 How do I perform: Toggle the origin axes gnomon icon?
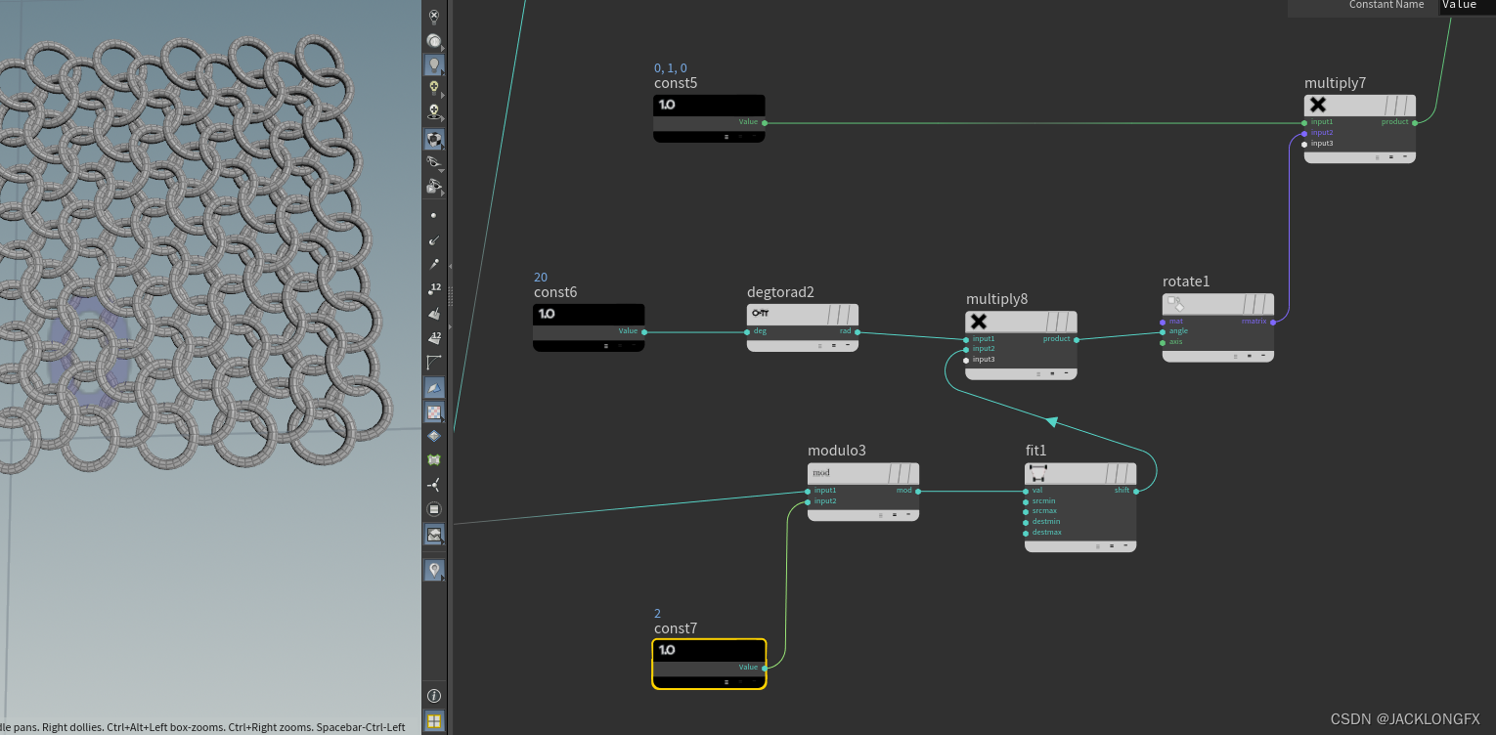coord(434,485)
